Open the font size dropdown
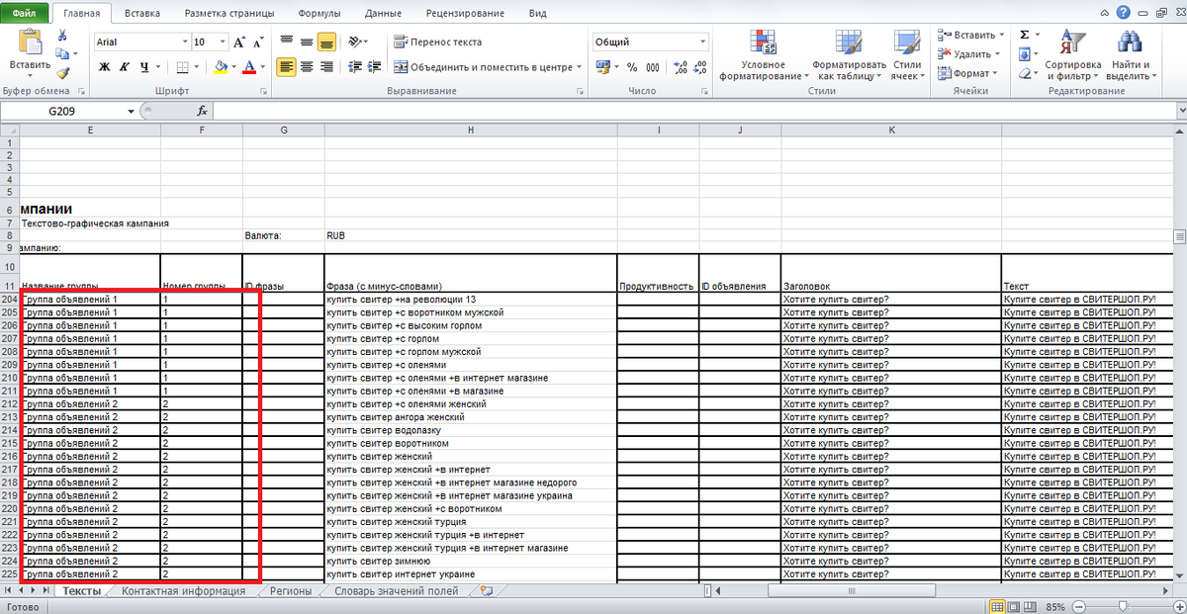The image size is (1187, 614). [x=223, y=43]
